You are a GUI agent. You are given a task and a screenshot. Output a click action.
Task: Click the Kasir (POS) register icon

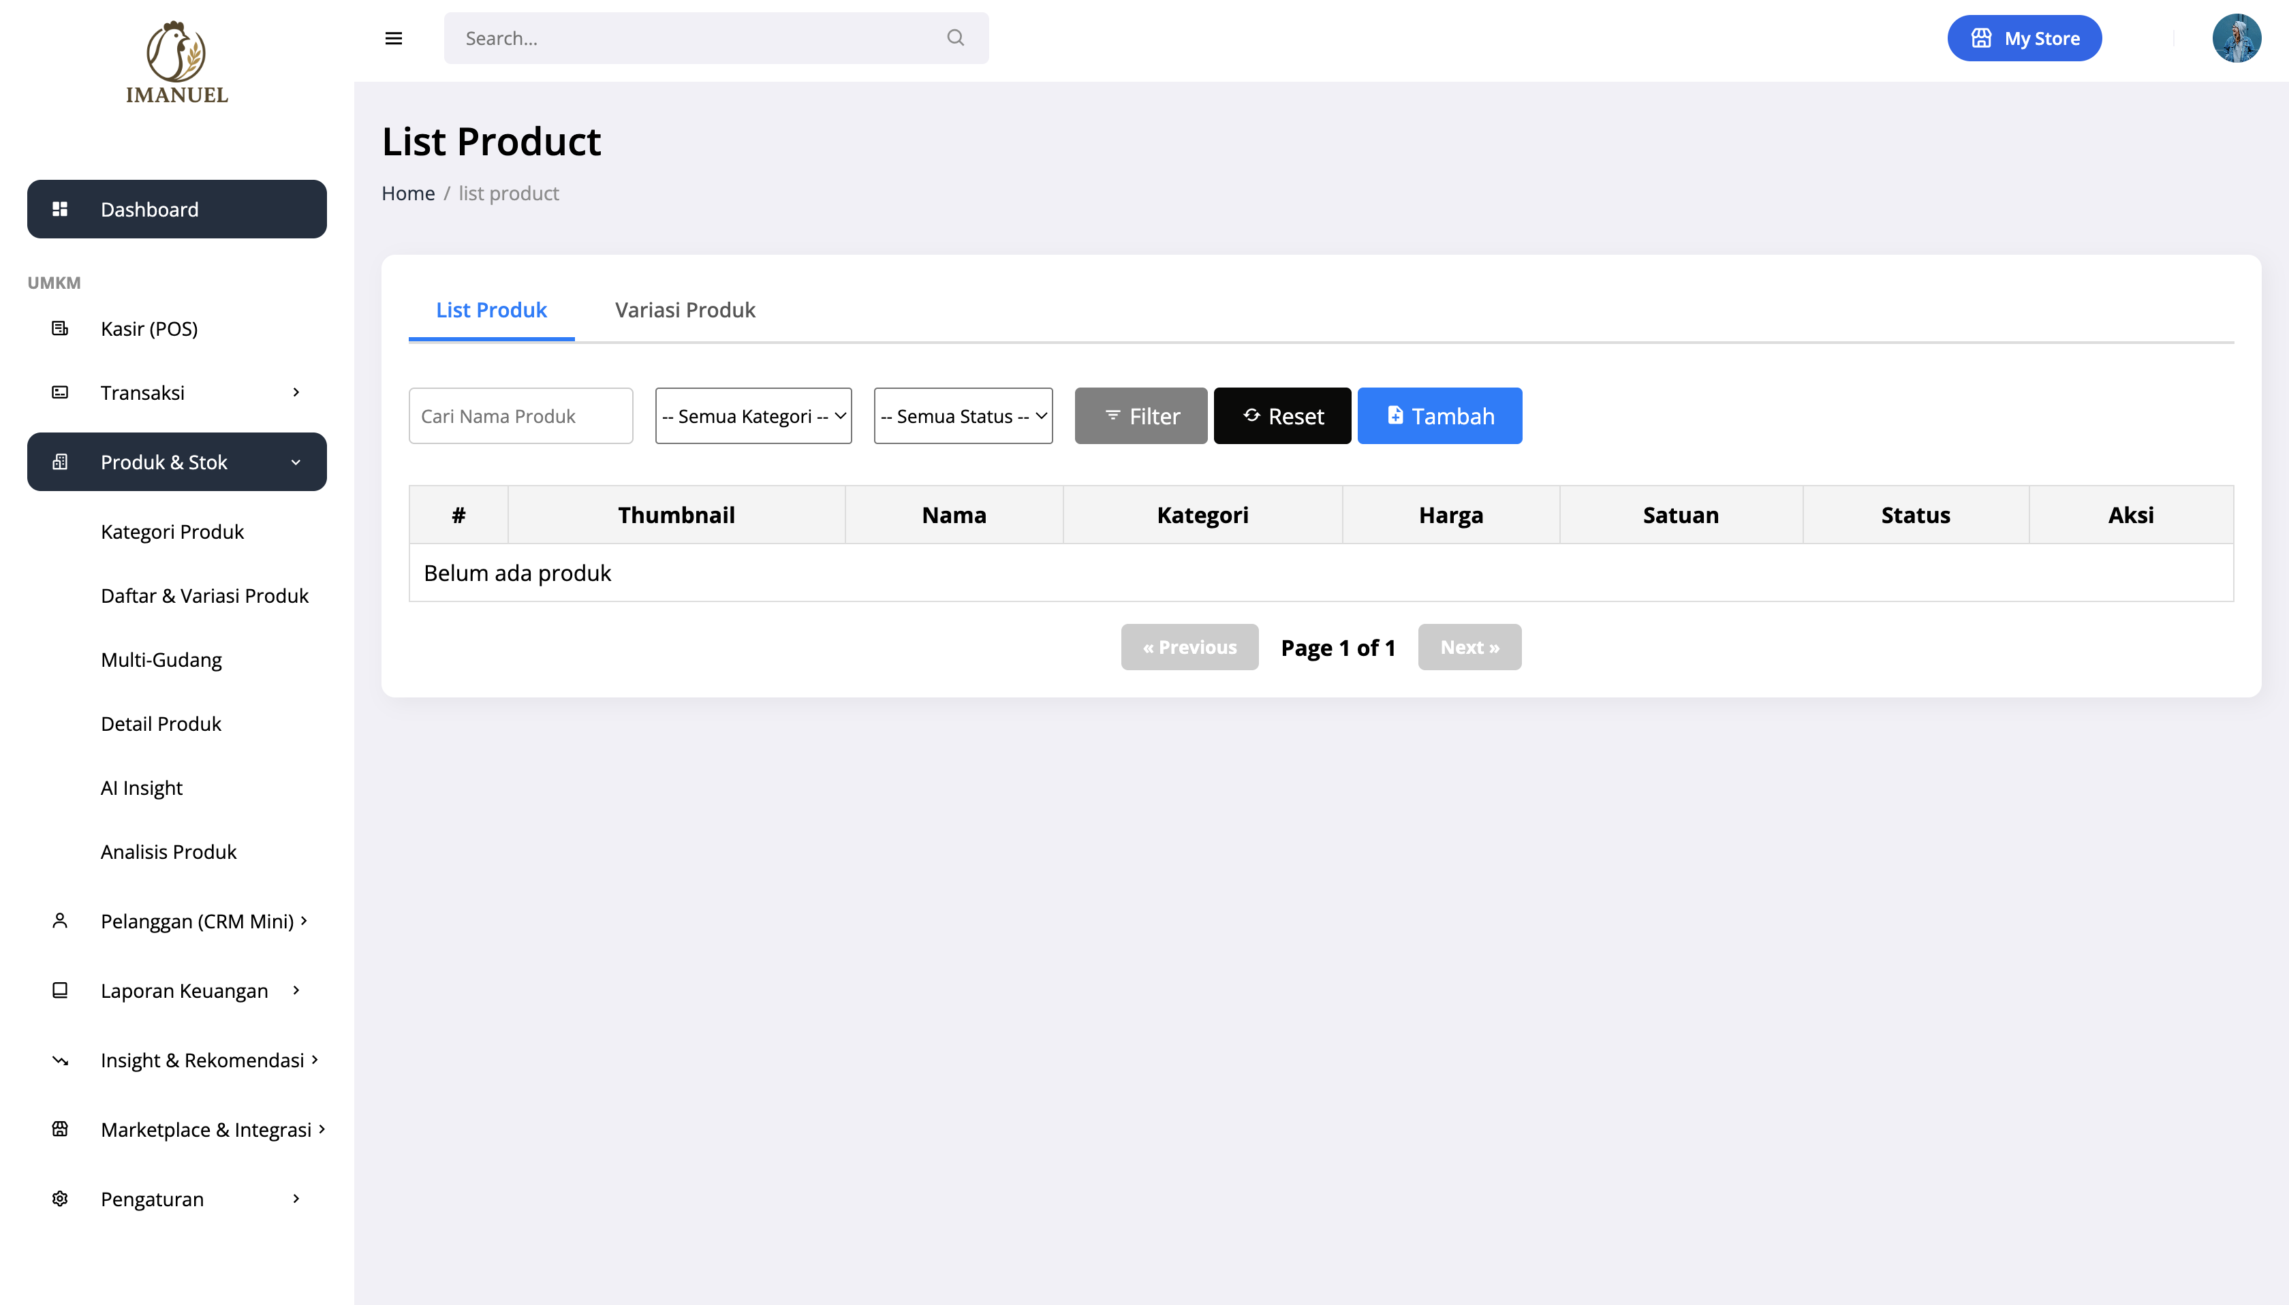tap(60, 328)
